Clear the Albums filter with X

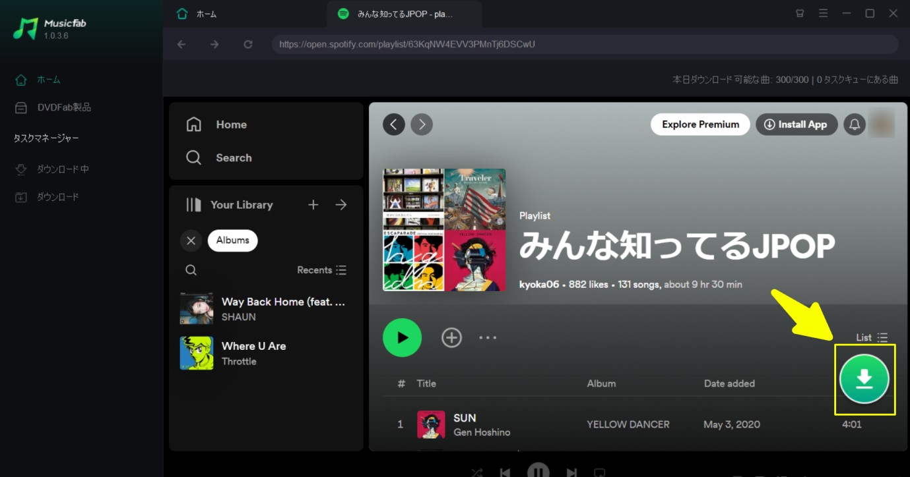coord(191,240)
